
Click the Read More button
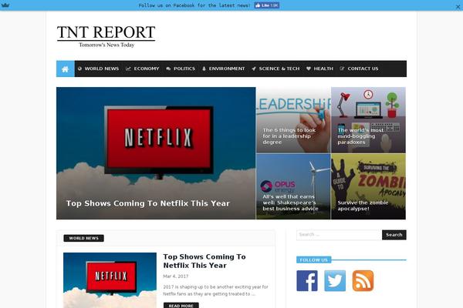coord(181,306)
